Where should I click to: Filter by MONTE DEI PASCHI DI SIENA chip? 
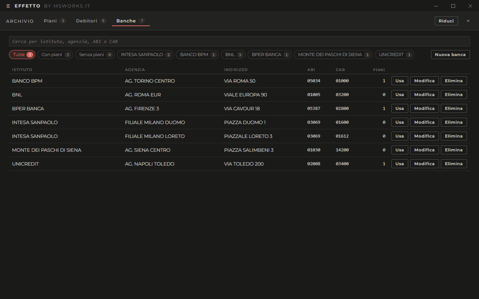click(333, 55)
